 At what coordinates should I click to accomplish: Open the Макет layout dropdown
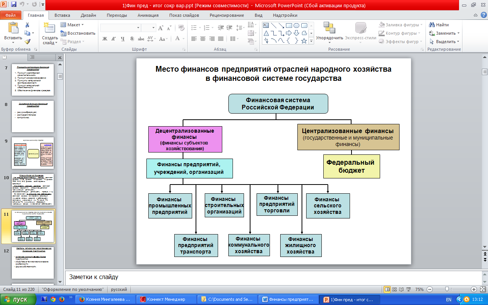pyautogui.click(x=73, y=25)
